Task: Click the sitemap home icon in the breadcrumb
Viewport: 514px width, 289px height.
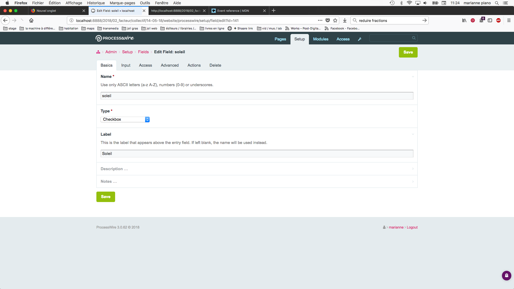Action: click(98, 52)
